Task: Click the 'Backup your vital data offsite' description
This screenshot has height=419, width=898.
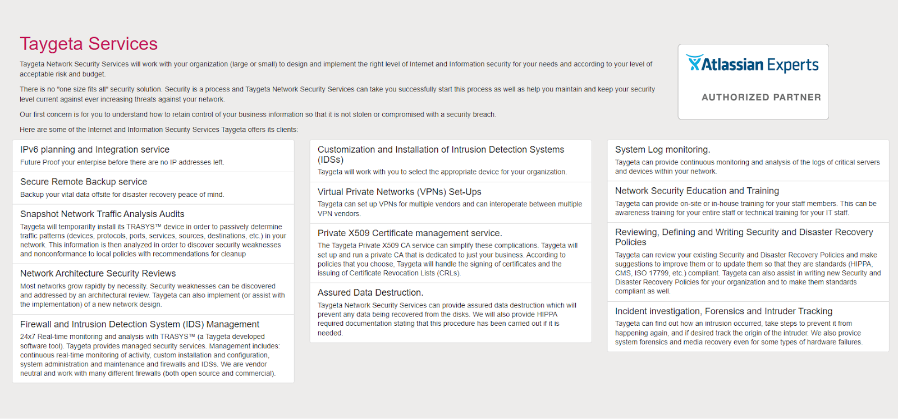Action: pyautogui.click(x=122, y=195)
